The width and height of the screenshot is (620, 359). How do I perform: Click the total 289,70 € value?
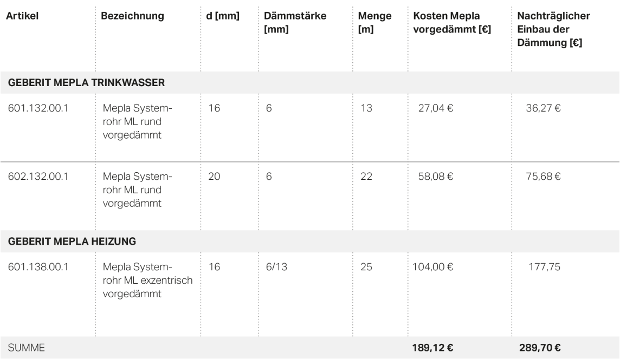coord(540,348)
